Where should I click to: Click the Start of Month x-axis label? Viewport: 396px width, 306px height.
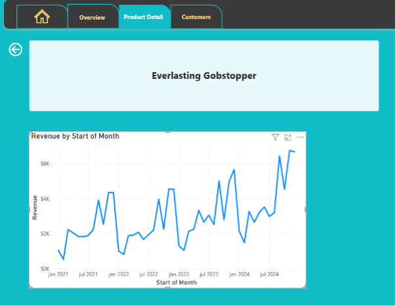[x=176, y=282]
